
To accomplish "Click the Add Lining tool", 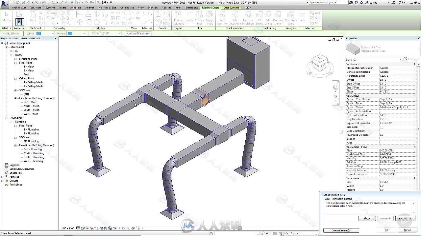I will 260,18.
